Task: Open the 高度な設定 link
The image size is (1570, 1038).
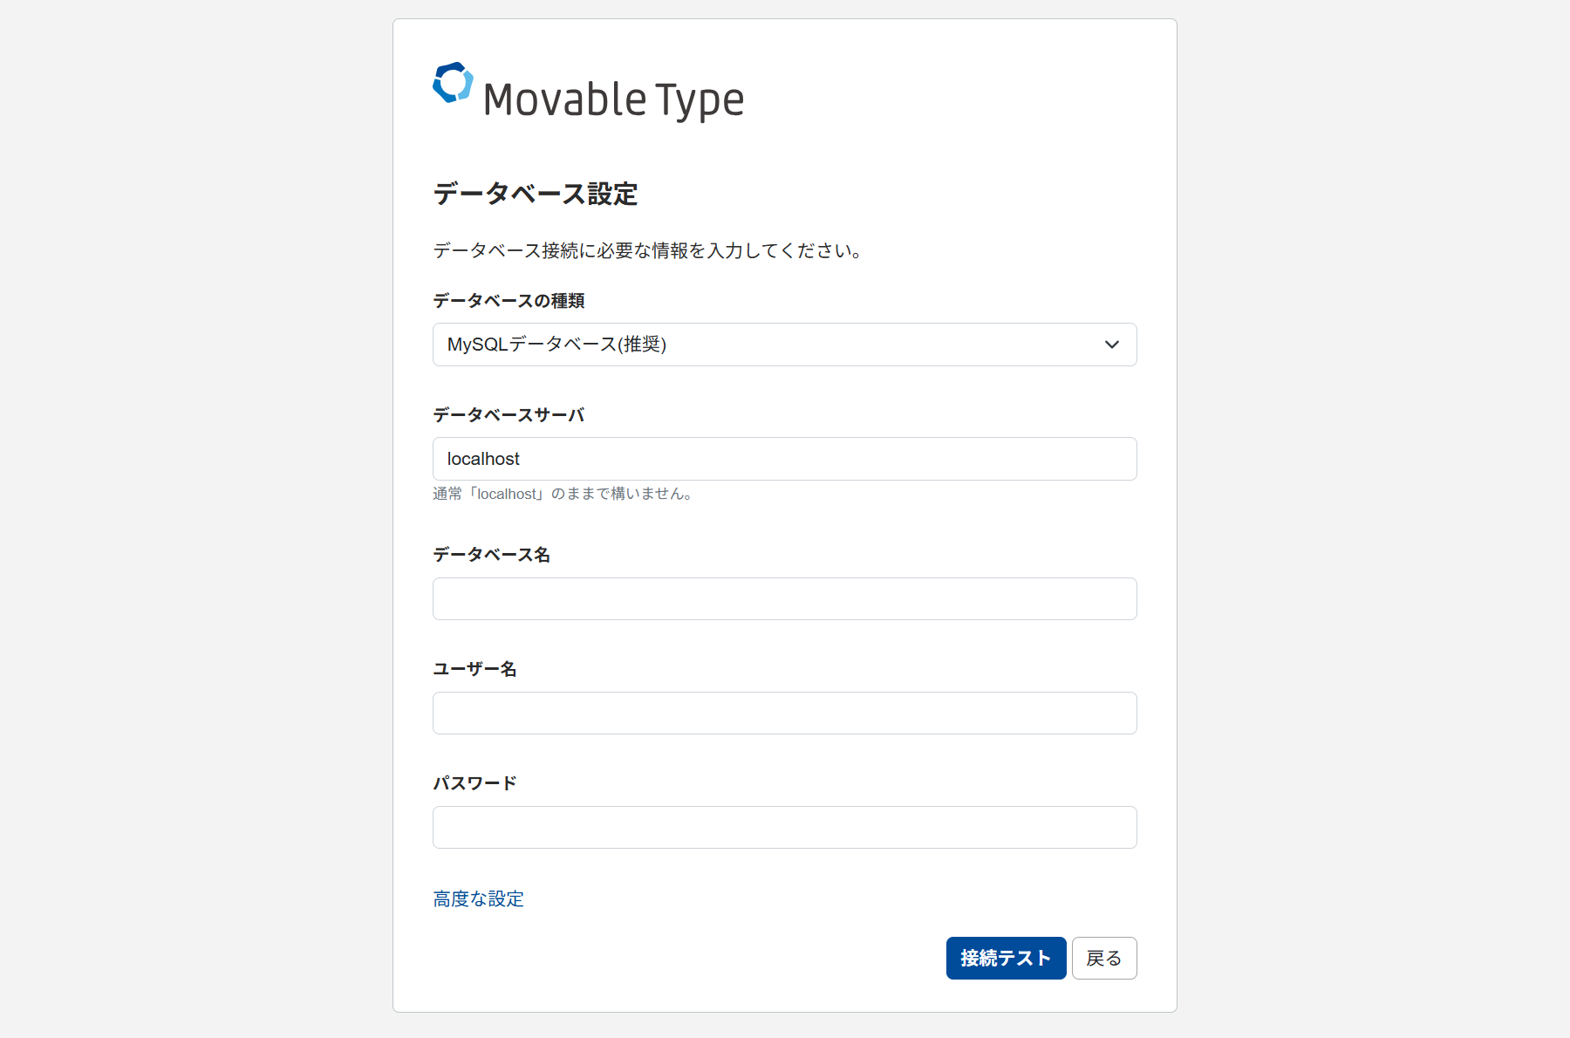Action: (478, 898)
